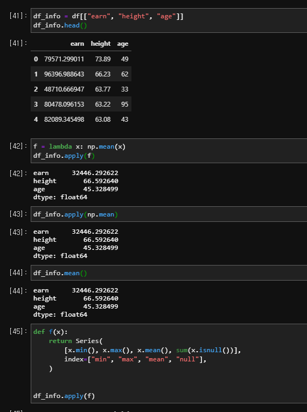Screen dimensions: 307x412
Task: Click age mean in output 44
Action: [x=101, y=306]
